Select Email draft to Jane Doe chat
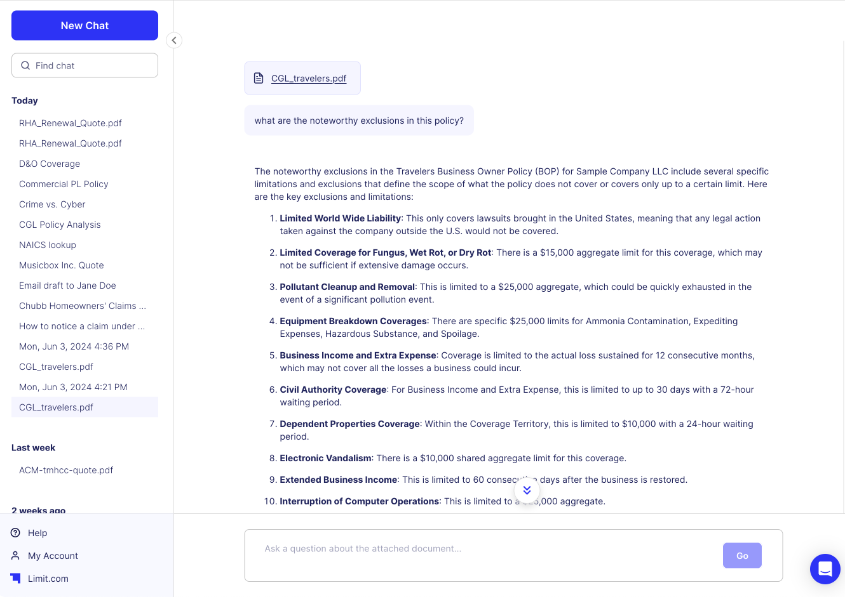This screenshot has width=845, height=597. [67, 285]
